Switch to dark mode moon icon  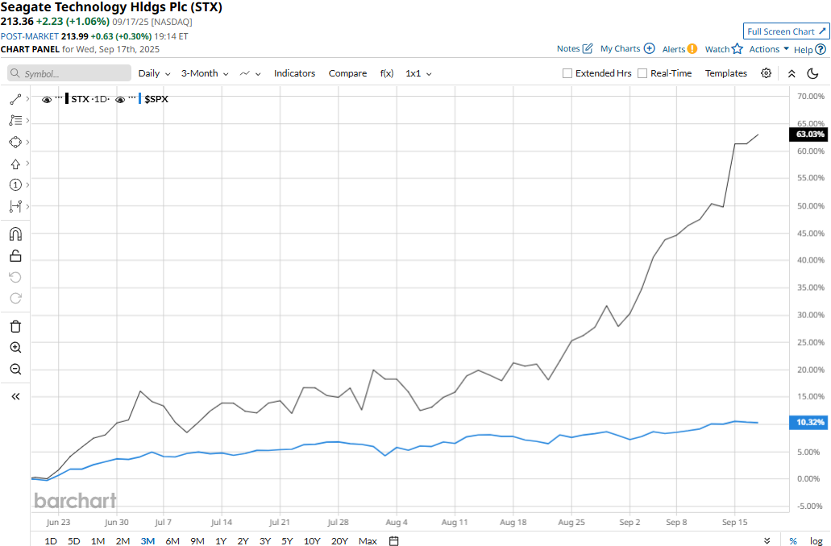point(812,73)
